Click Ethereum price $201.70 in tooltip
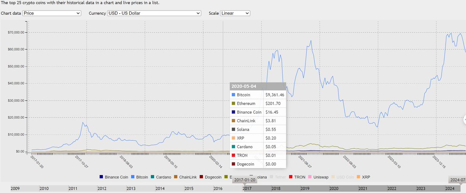Viewport: 466px width, 193px height. tap(273, 103)
